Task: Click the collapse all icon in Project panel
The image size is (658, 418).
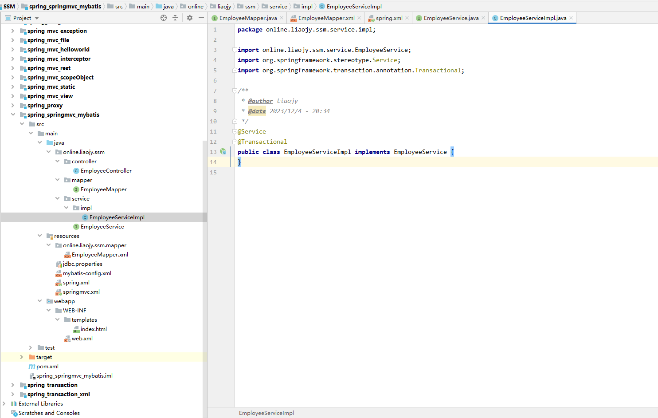Action: [175, 18]
